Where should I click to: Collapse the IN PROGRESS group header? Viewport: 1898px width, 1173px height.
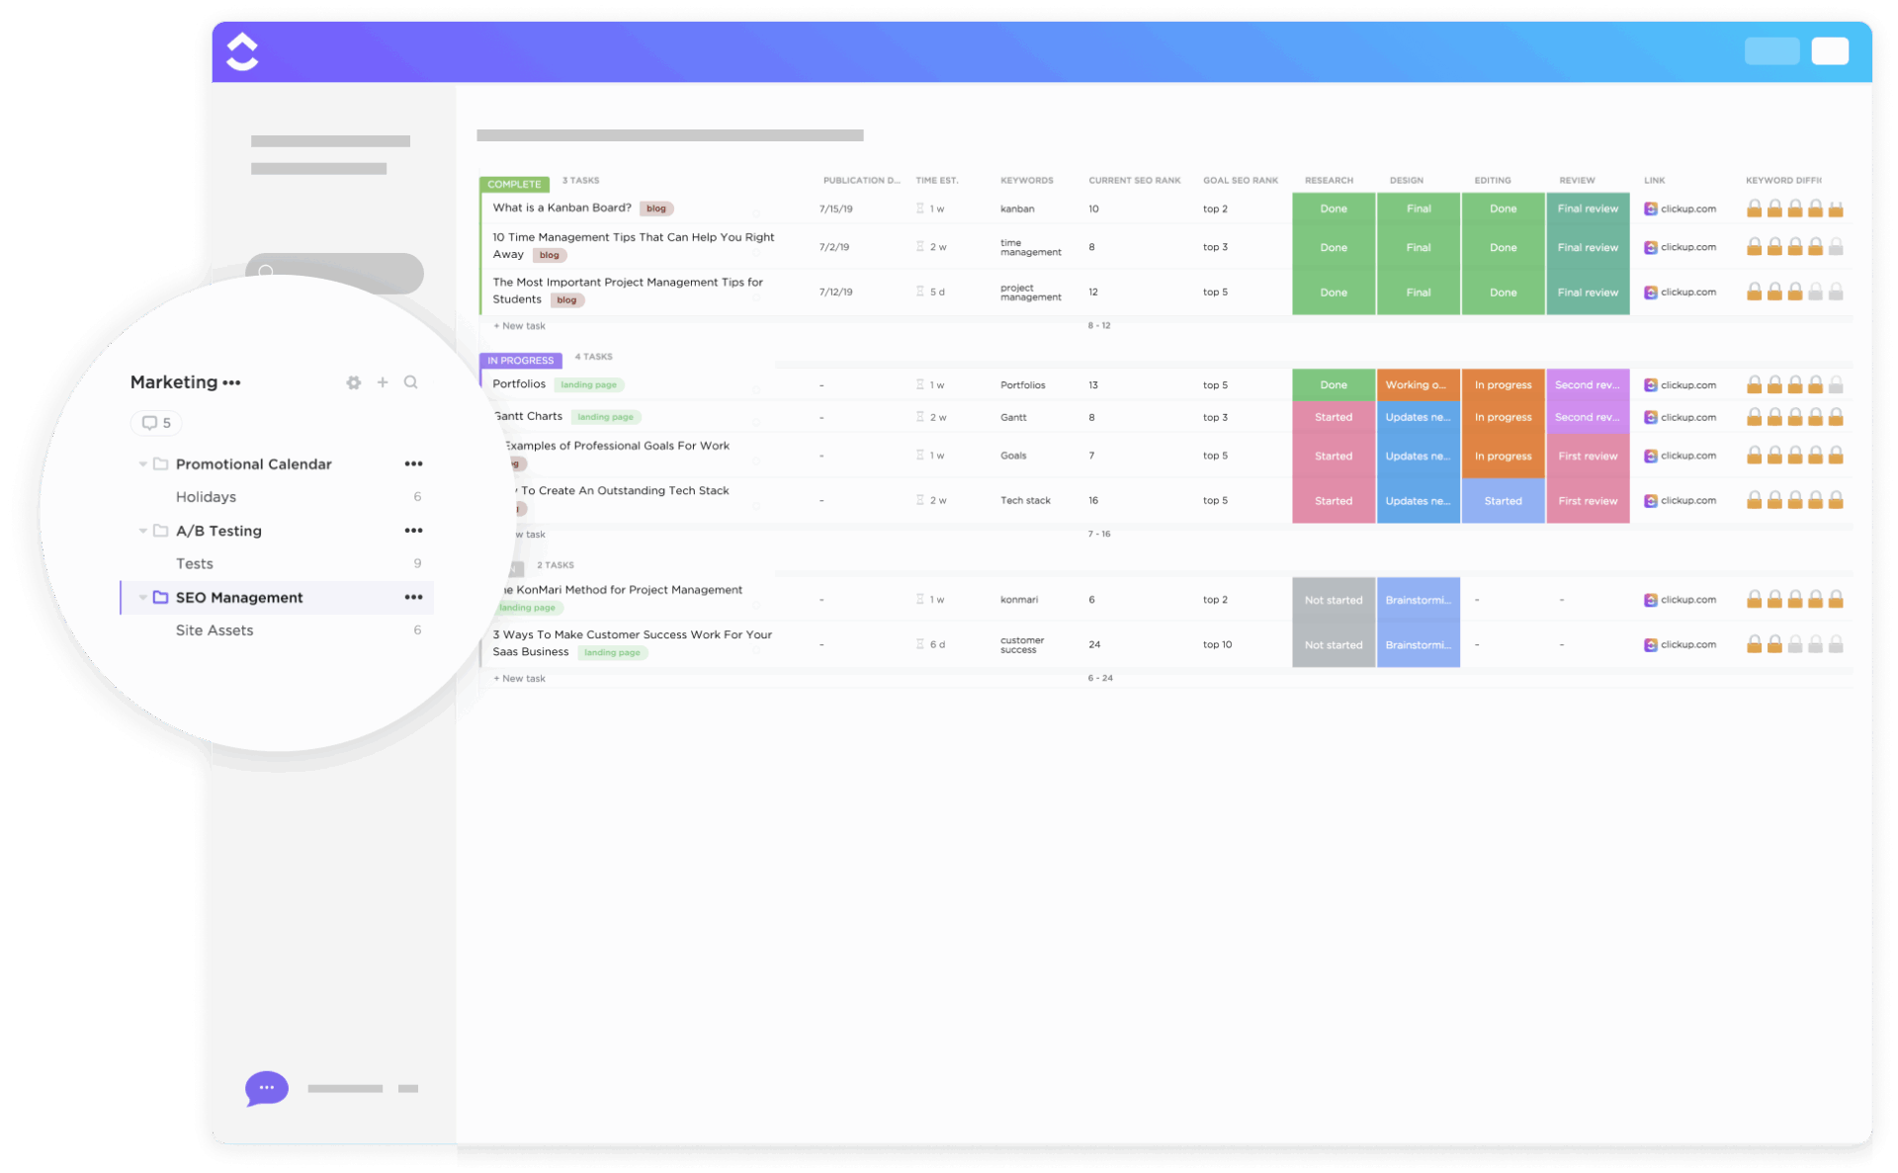[520, 360]
